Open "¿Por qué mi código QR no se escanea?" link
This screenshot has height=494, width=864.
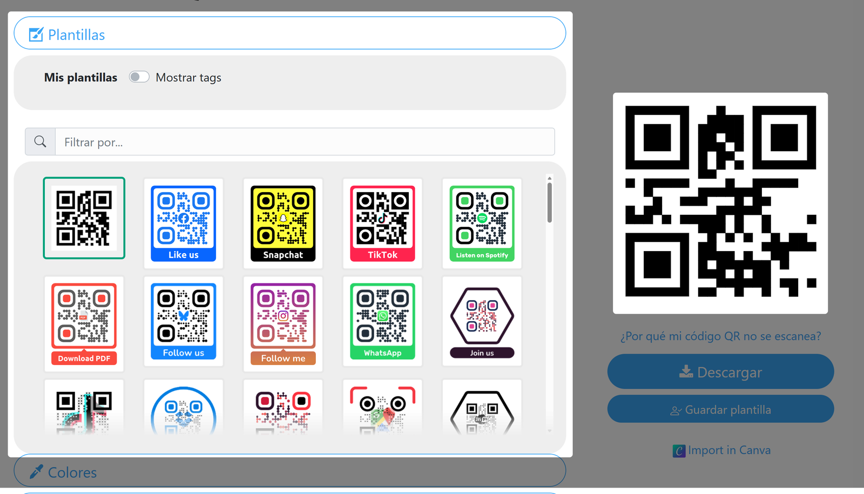coord(720,336)
